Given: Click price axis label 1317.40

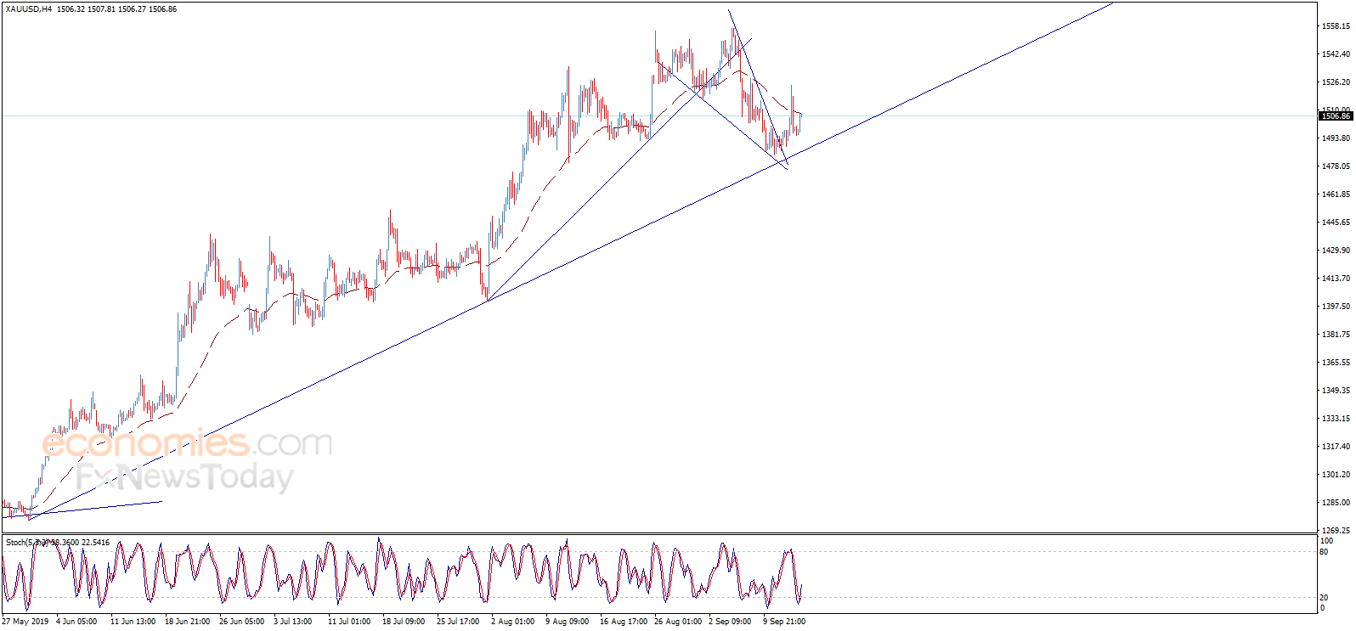Looking at the screenshot, I should [1336, 447].
